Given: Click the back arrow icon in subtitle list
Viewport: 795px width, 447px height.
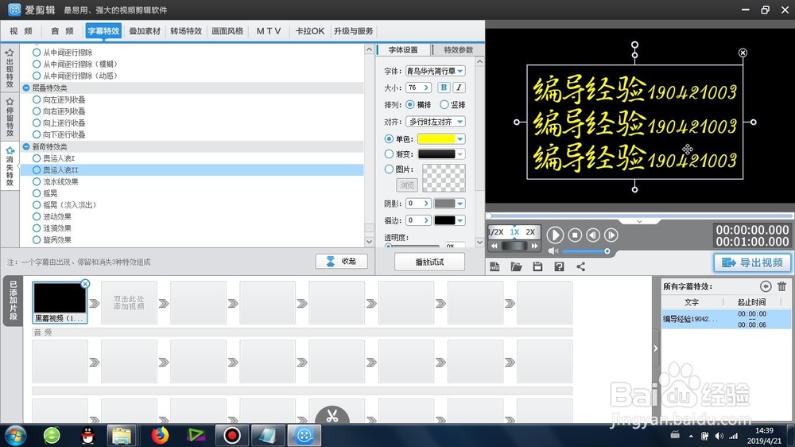Looking at the screenshot, I should (x=766, y=286).
